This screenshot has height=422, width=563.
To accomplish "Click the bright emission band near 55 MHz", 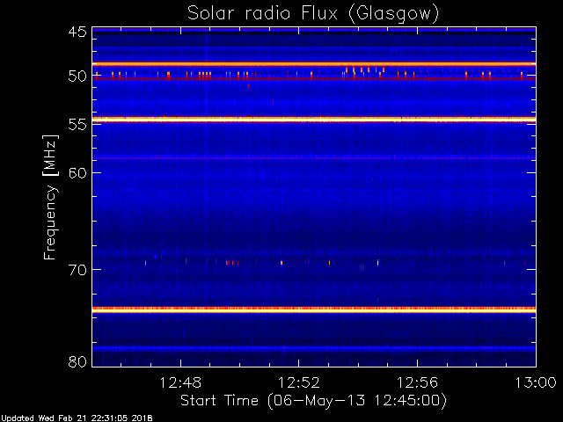I will 314,120.
